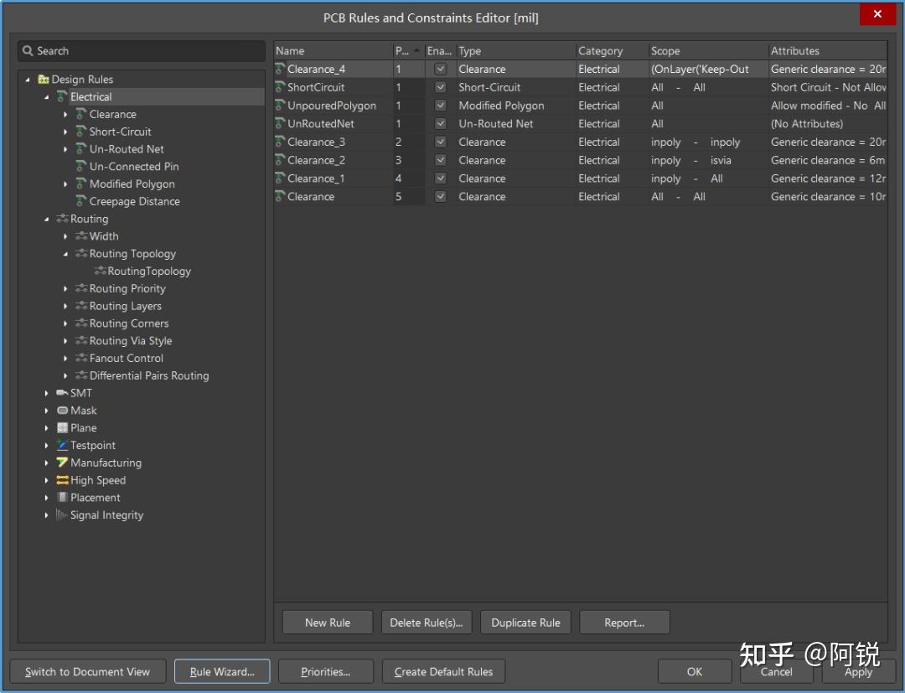Open the Rule Wizard

[221, 671]
